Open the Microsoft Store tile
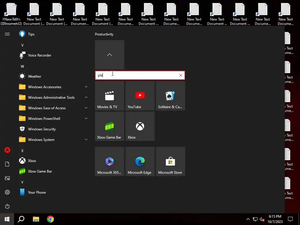The image size is (300, 225). coord(170,161)
